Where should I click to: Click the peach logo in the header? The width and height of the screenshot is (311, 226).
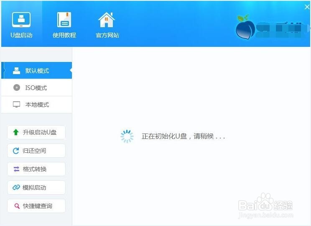point(245,27)
